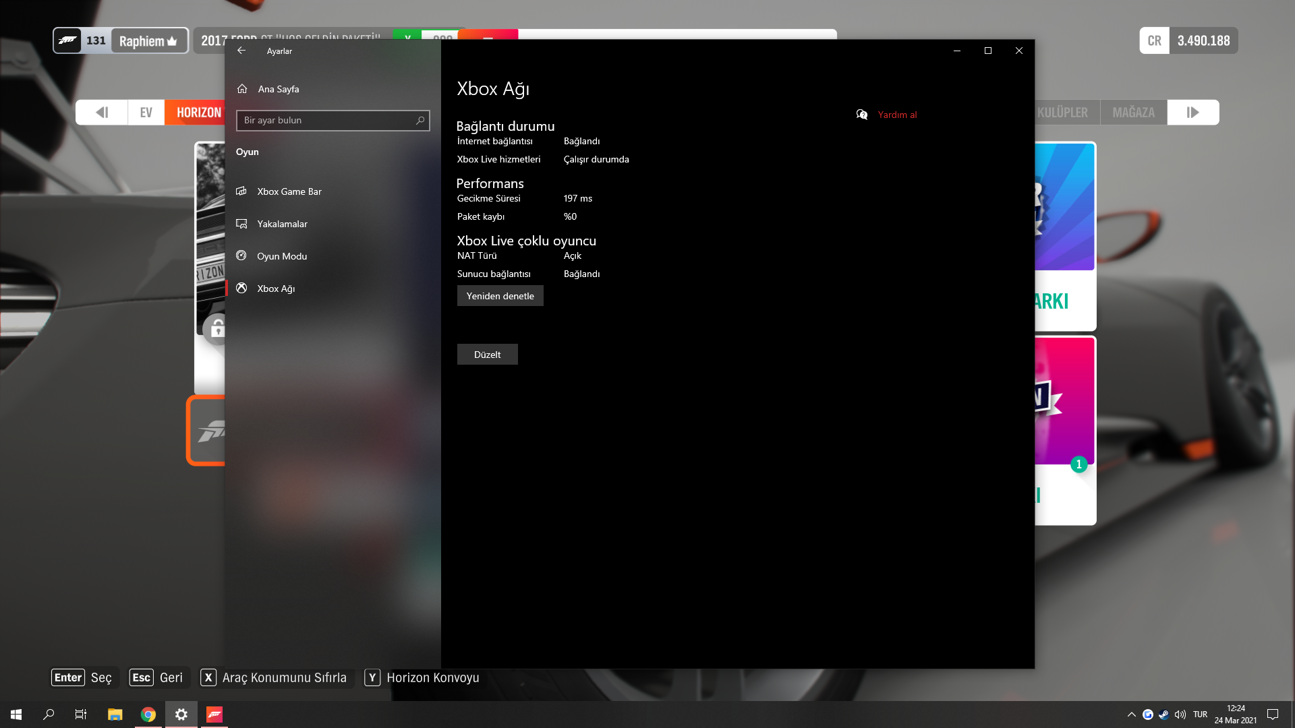Viewport: 1295px width, 728px height.
Task: Switch to Forza Horizon on taskbar
Action: point(214,715)
